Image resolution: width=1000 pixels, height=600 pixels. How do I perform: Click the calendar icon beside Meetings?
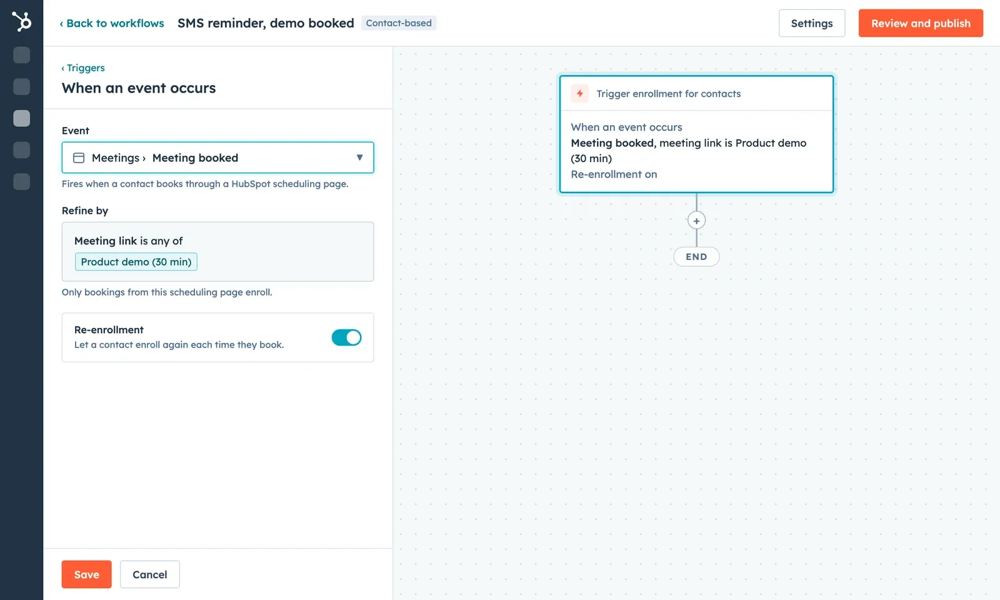[79, 158]
